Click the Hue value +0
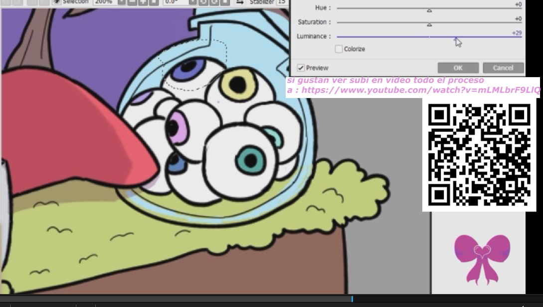Screen dimensions: 543x307 518,4
